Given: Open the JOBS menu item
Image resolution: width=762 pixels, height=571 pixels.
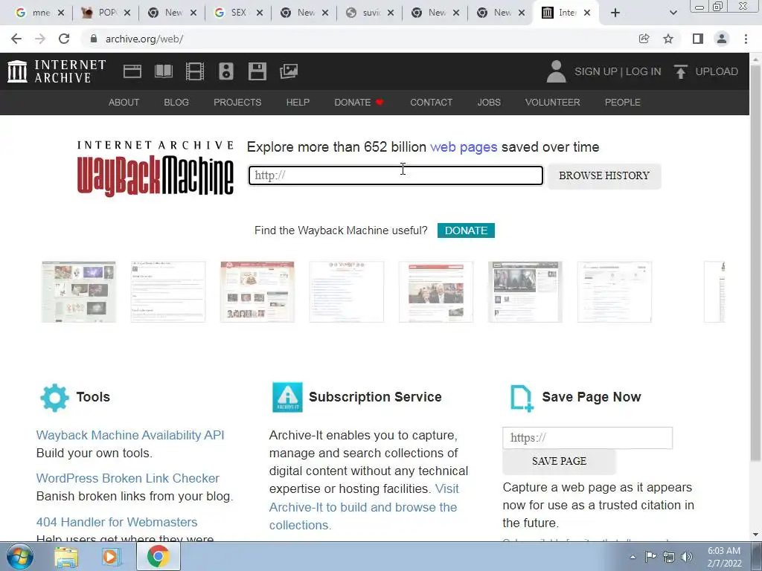Looking at the screenshot, I should coord(489,103).
